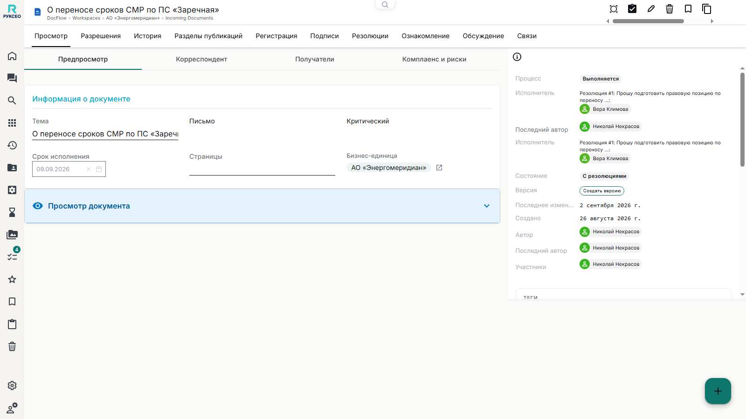Open business unit external link icon
Viewport: 746px width, 419px height.
(x=439, y=168)
